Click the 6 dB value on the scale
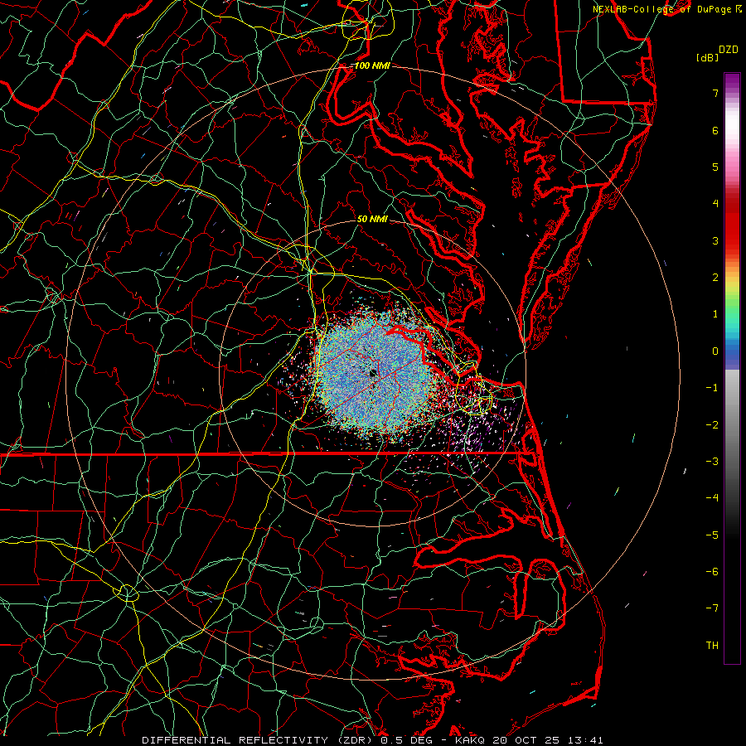 (715, 130)
